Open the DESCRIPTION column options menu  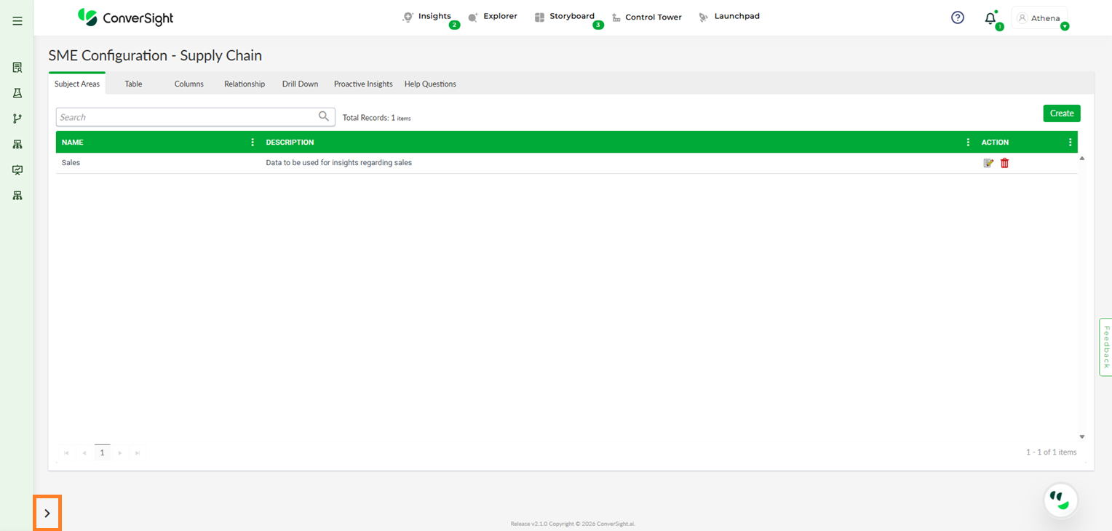click(968, 143)
